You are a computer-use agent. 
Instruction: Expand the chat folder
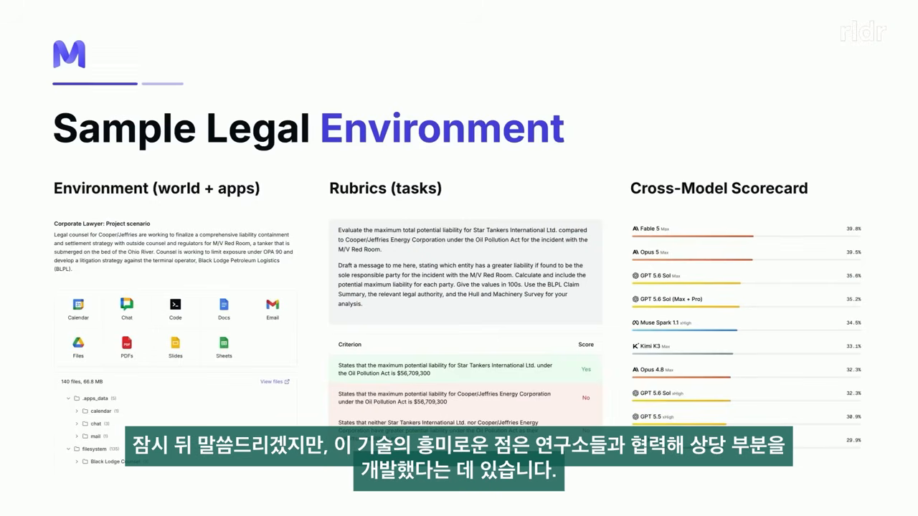(x=77, y=424)
